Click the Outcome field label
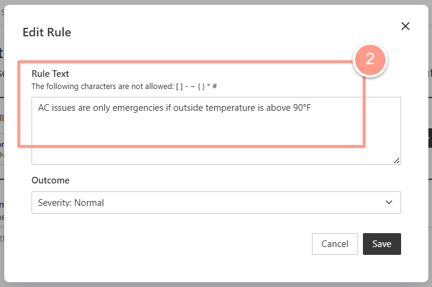The width and height of the screenshot is (432, 287). click(x=50, y=180)
